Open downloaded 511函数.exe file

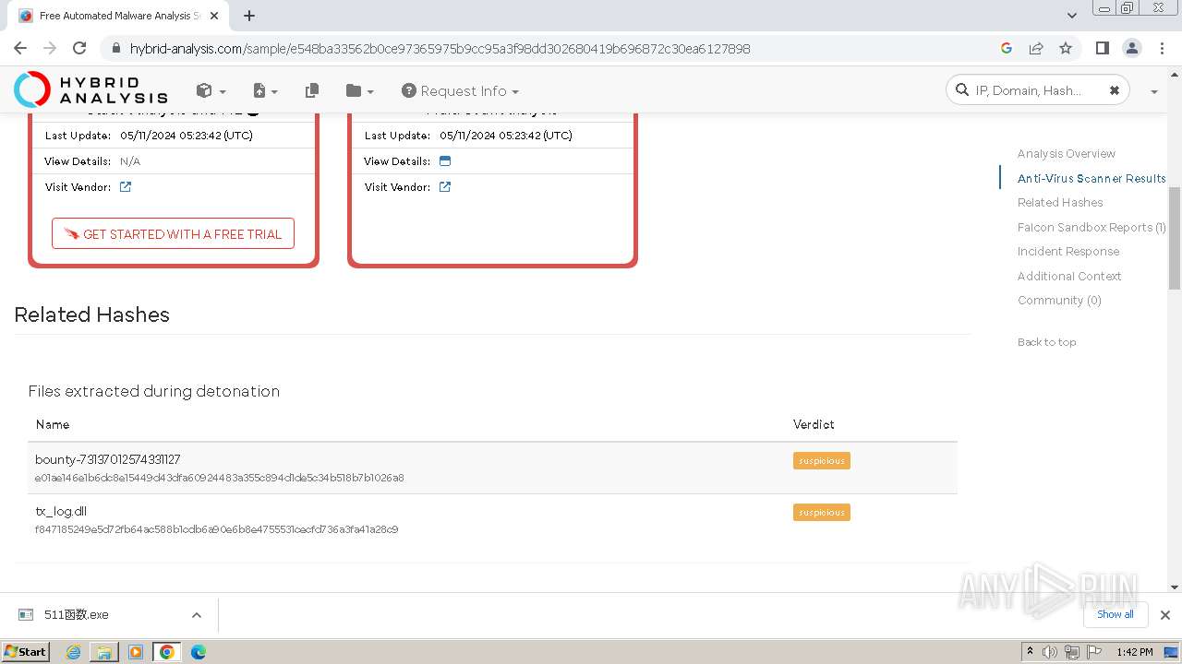76,615
